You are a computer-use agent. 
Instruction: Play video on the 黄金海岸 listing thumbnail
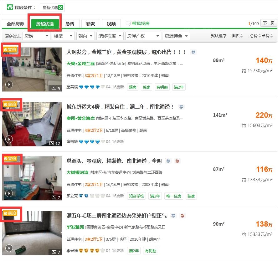pyautogui.click(x=9, y=139)
